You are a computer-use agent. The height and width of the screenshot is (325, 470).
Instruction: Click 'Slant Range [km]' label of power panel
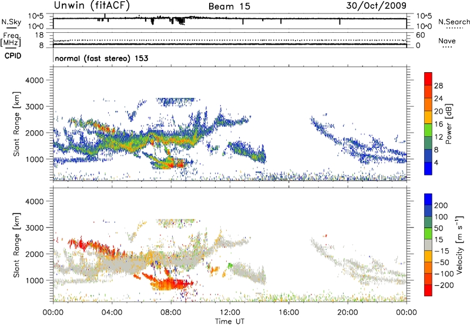16,124
